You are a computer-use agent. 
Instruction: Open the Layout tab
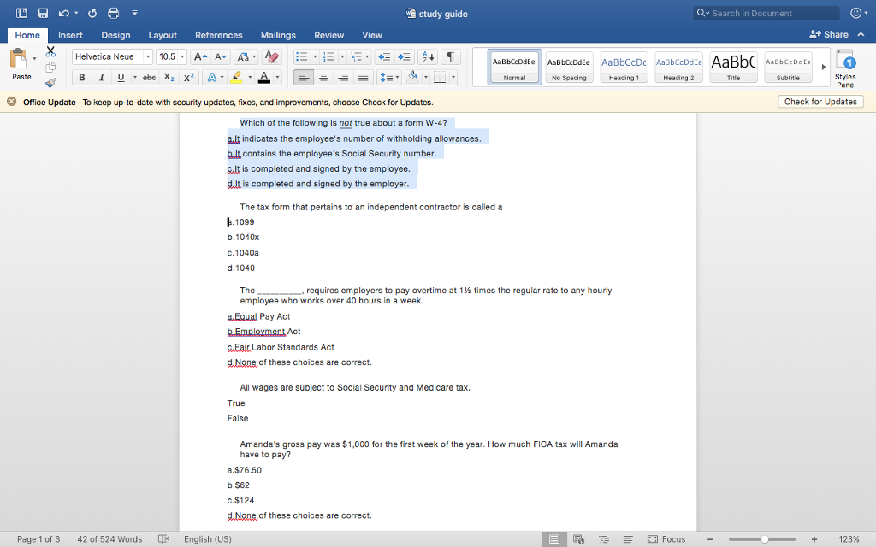[x=163, y=35]
